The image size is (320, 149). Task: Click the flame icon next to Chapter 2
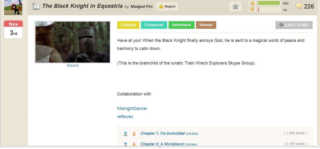[x=134, y=144]
